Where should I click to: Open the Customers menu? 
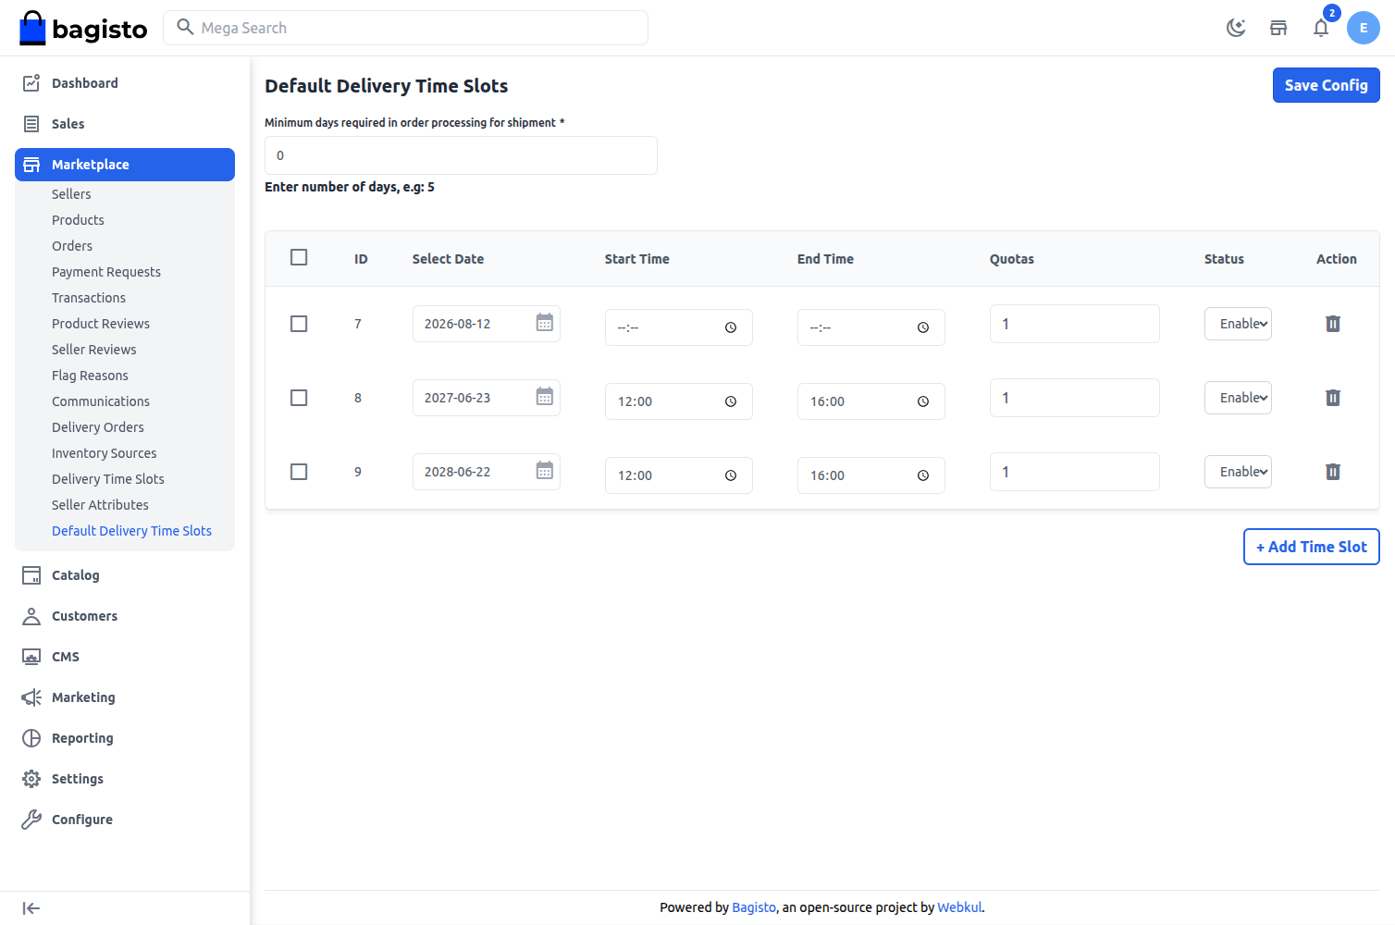125,616
